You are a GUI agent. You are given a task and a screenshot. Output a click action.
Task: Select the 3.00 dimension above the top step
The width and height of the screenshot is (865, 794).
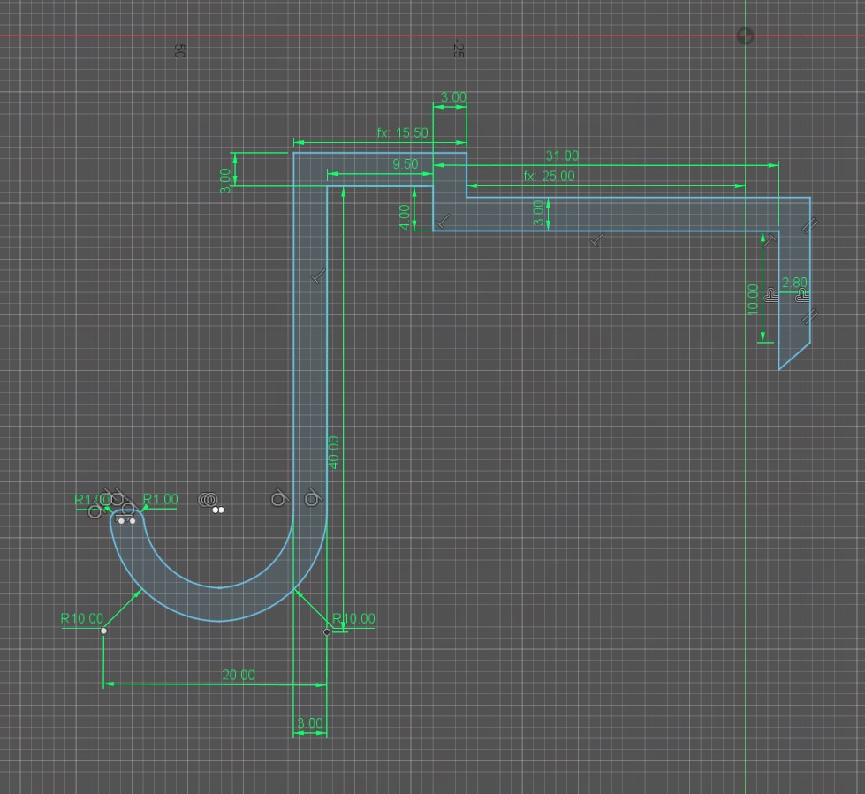453,98
